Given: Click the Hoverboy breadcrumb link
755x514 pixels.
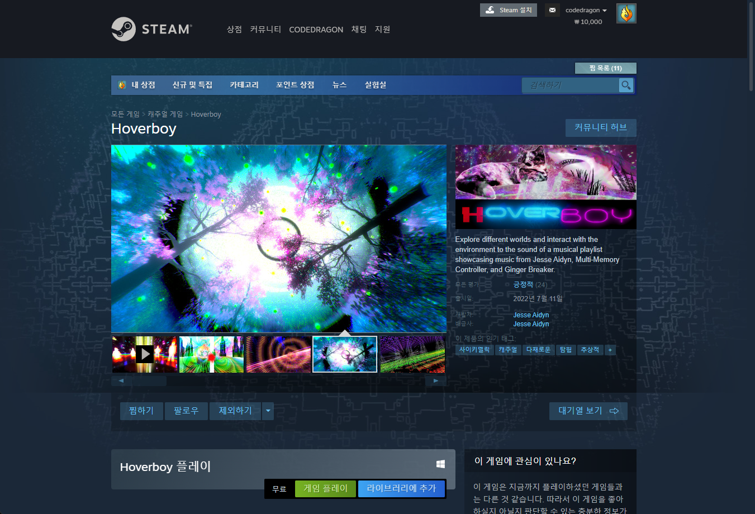Looking at the screenshot, I should pyautogui.click(x=206, y=114).
